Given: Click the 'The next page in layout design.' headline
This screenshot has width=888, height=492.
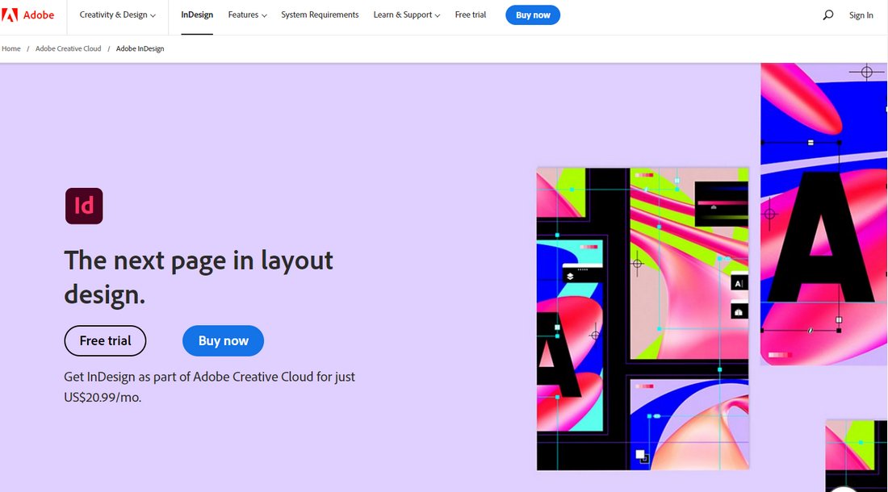Looking at the screenshot, I should [x=199, y=277].
